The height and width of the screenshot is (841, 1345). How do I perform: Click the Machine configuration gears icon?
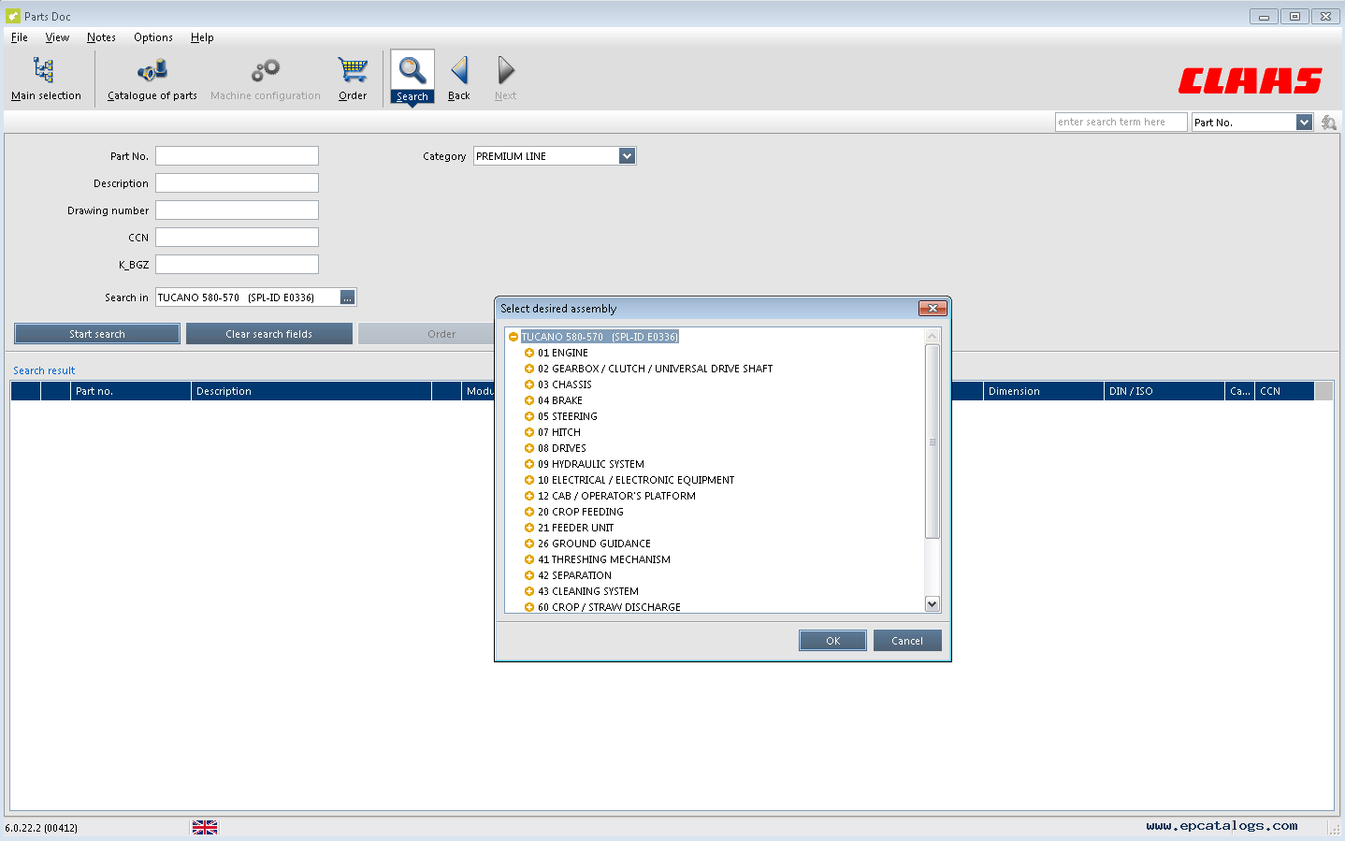click(266, 70)
